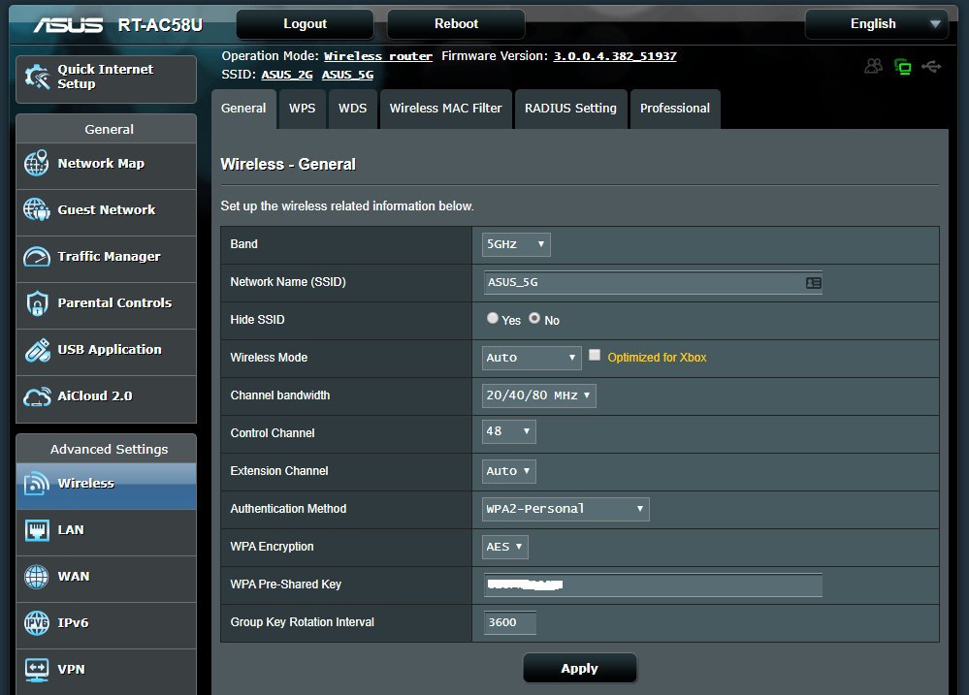This screenshot has width=969, height=695.
Task: Open Network Map from sidebar
Action: pyautogui.click(x=107, y=164)
